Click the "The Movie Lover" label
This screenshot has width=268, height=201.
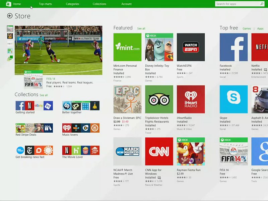click(72, 157)
